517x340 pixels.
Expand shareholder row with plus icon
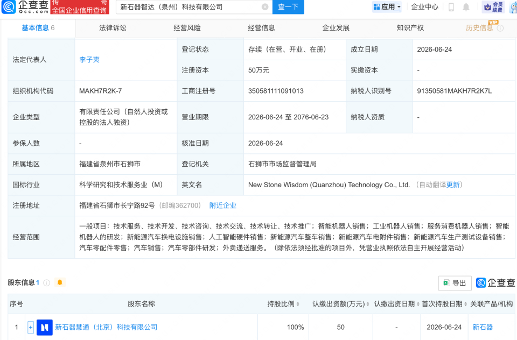coord(31,328)
